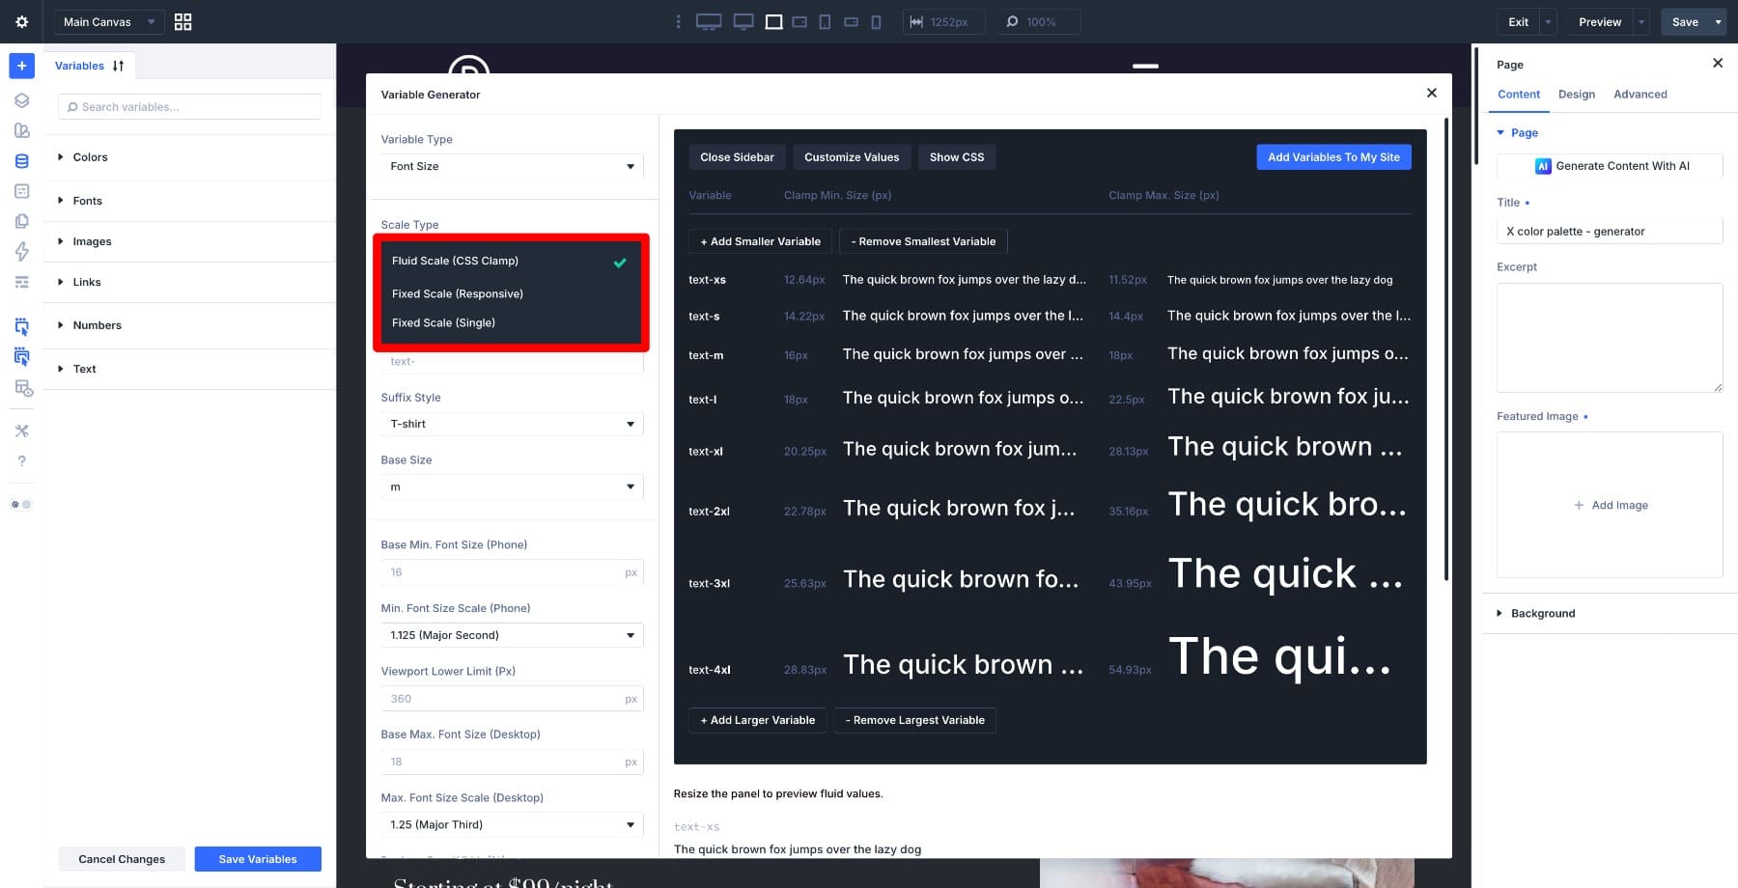Screen dimensions: 1738x888
Task: Focus the Search variables input field
Action: 189,107
